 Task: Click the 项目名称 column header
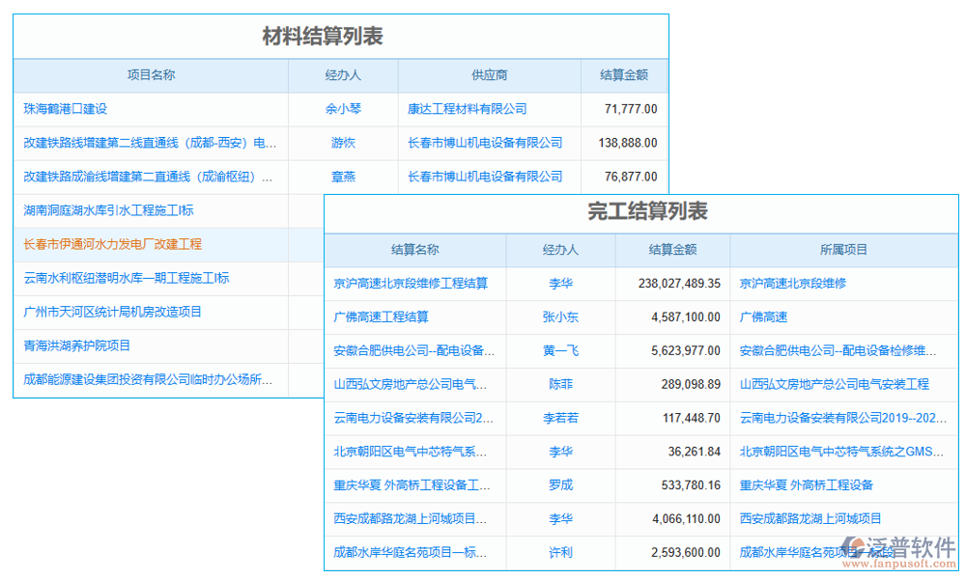pyautogui.click(x=151, y=75)
